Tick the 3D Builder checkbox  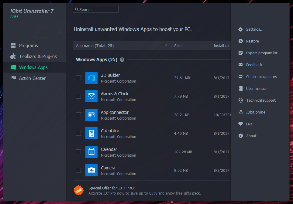(x=78, y=78)
